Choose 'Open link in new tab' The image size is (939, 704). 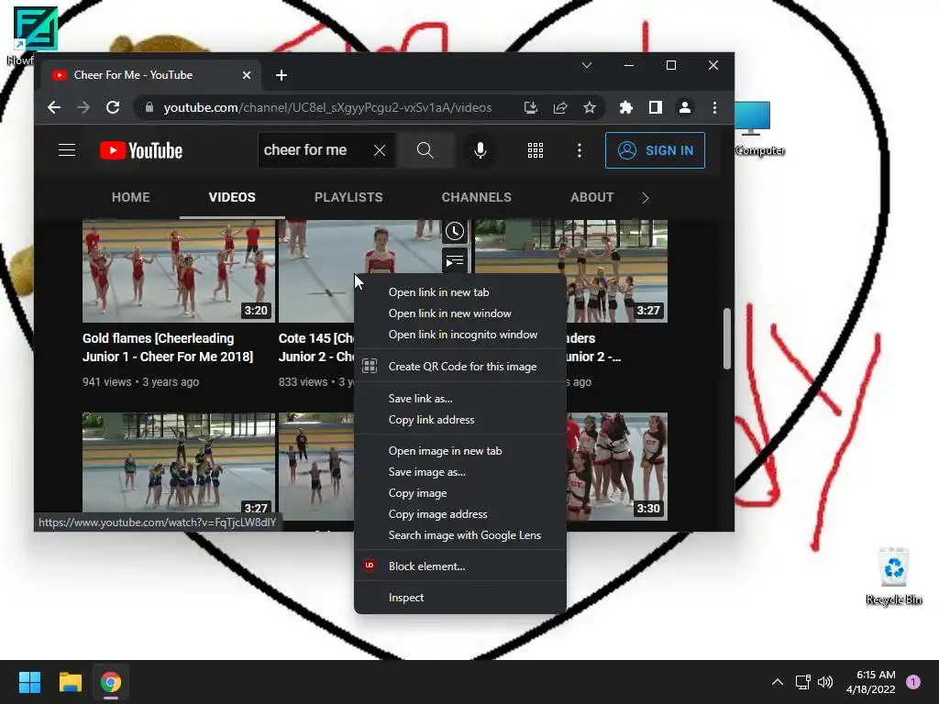[x=460, y=292]
